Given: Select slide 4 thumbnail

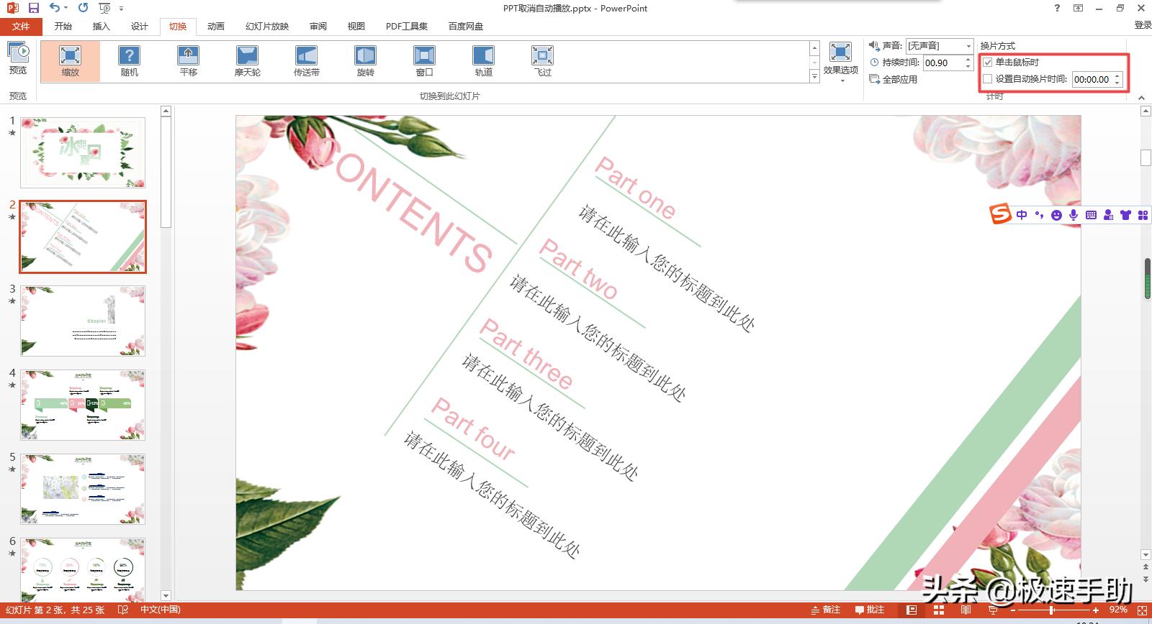Looking at the screenshot, I should click(83, 405).
